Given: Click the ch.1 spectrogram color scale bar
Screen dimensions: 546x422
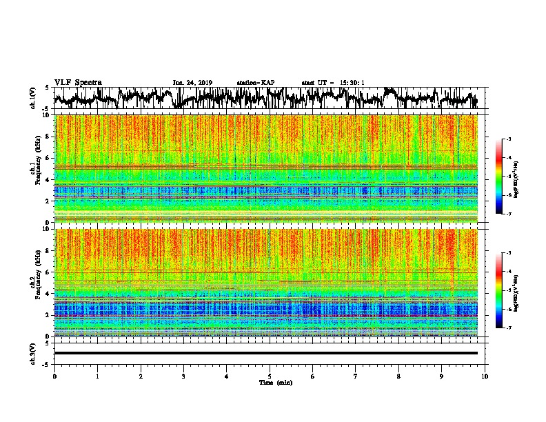Looking at the screenshot, I should click(498, 177).
